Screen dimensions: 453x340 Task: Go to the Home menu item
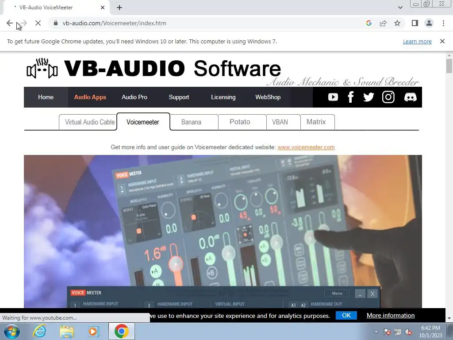[46, 97]
